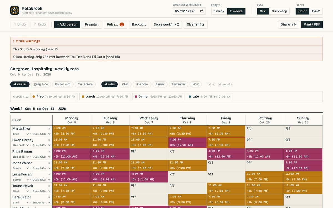The height and width of the screenshot is (208, 333).
Task: Click the Undo arrow button
Action: click(x=19, y=24)
